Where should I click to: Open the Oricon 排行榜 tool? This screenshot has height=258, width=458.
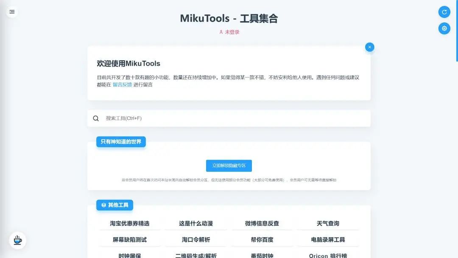coord(328,255)
